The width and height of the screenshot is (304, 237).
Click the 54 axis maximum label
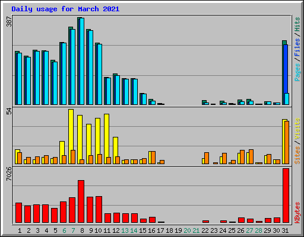click(x=9, y=111)
